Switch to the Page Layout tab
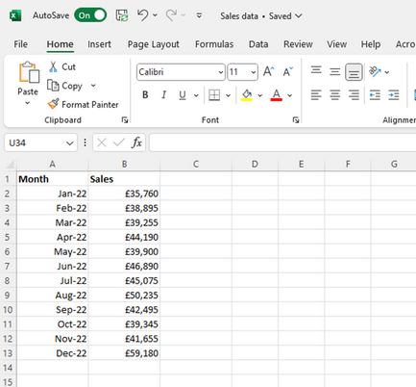This screenshot has height=387, width=416. coord(154,44)
